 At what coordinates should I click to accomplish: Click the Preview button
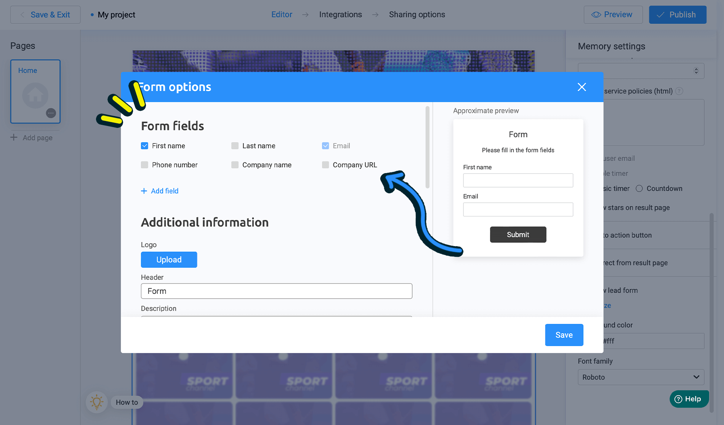pyautogui.click(x=613, y=15)
